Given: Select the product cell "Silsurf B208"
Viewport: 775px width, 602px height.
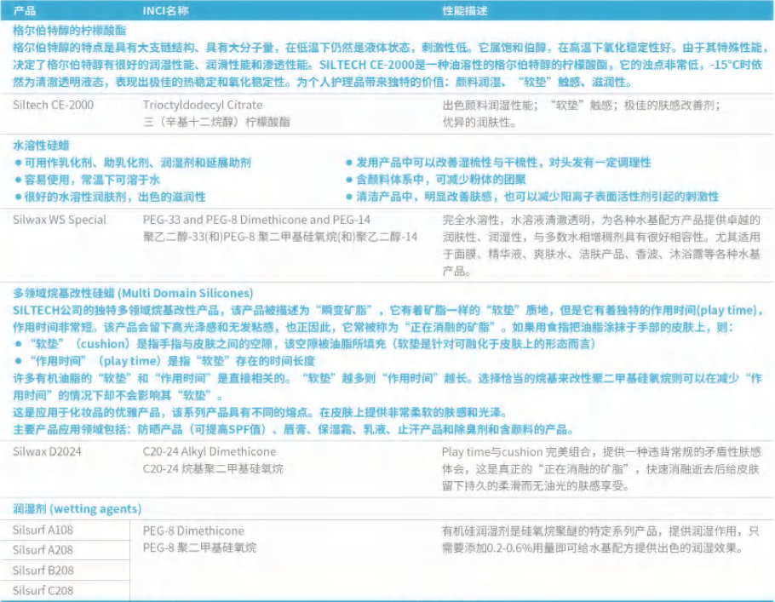Looking at the screenshot, I should (43, 570).
